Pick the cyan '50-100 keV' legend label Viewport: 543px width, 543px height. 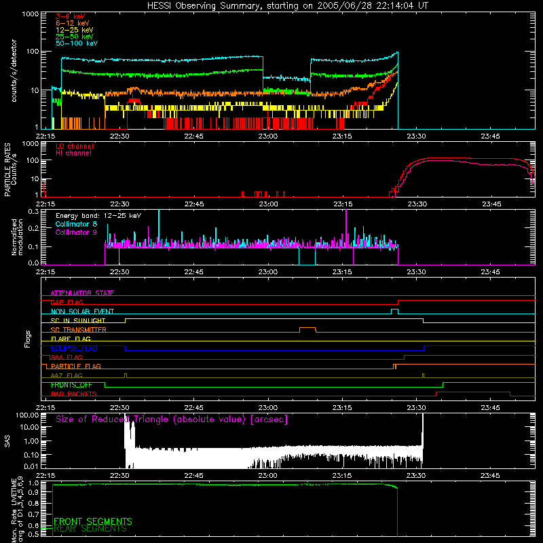click(77, 43)
